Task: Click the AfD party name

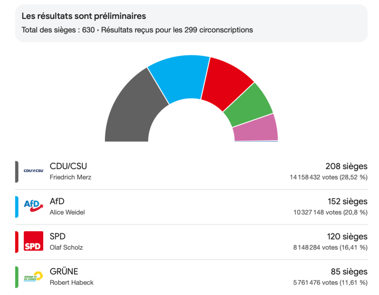Action: coord(57,201)
